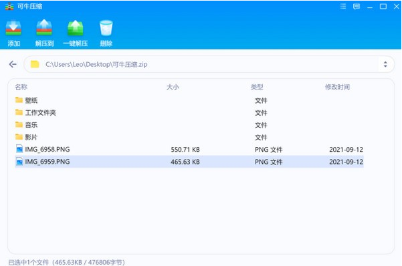Screen dimensions: 402x266
Task: Click the 解压到 (Extract to) icon
Action: pyautogui.click(x=44, y=27)
